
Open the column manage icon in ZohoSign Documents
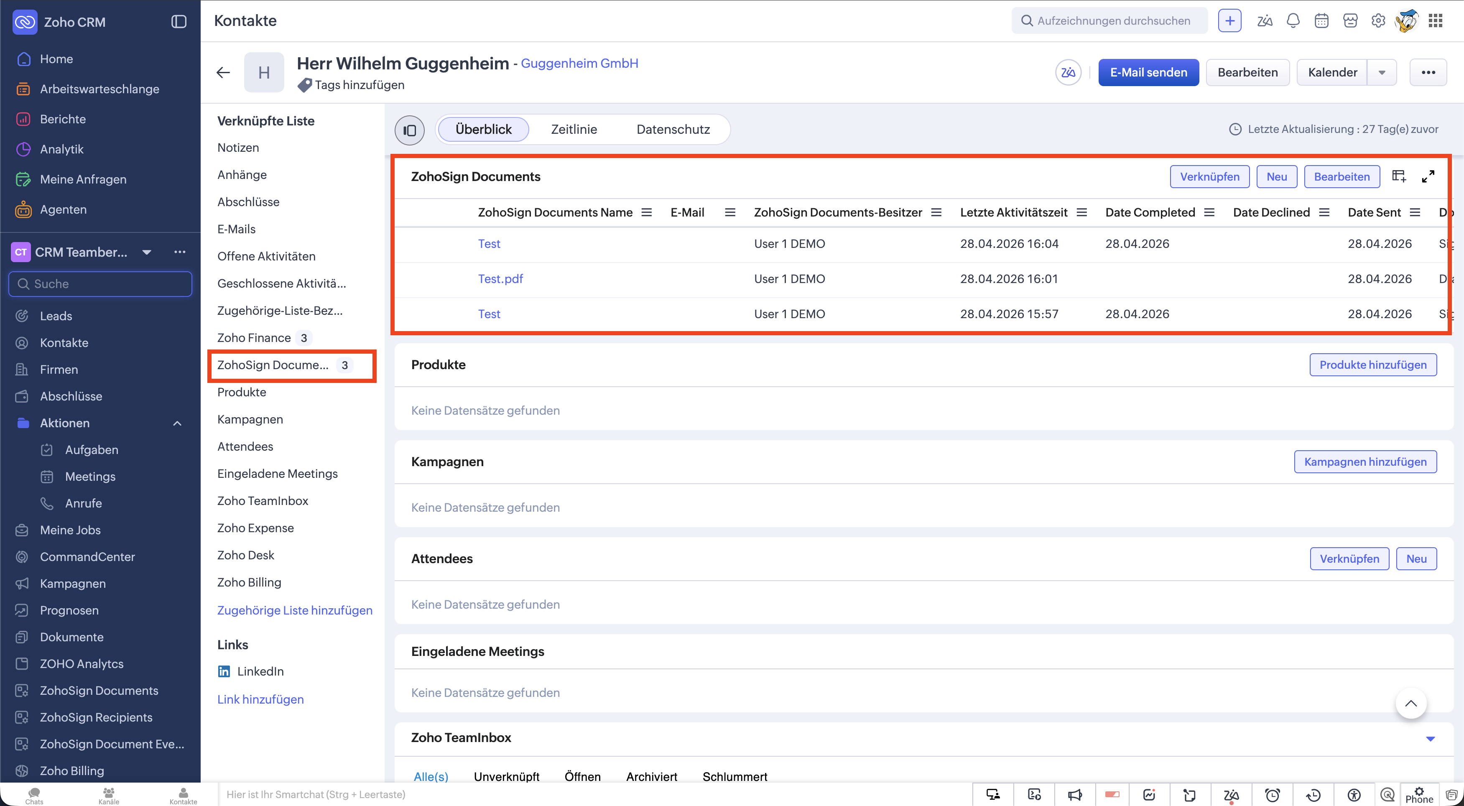[1399, 177]
